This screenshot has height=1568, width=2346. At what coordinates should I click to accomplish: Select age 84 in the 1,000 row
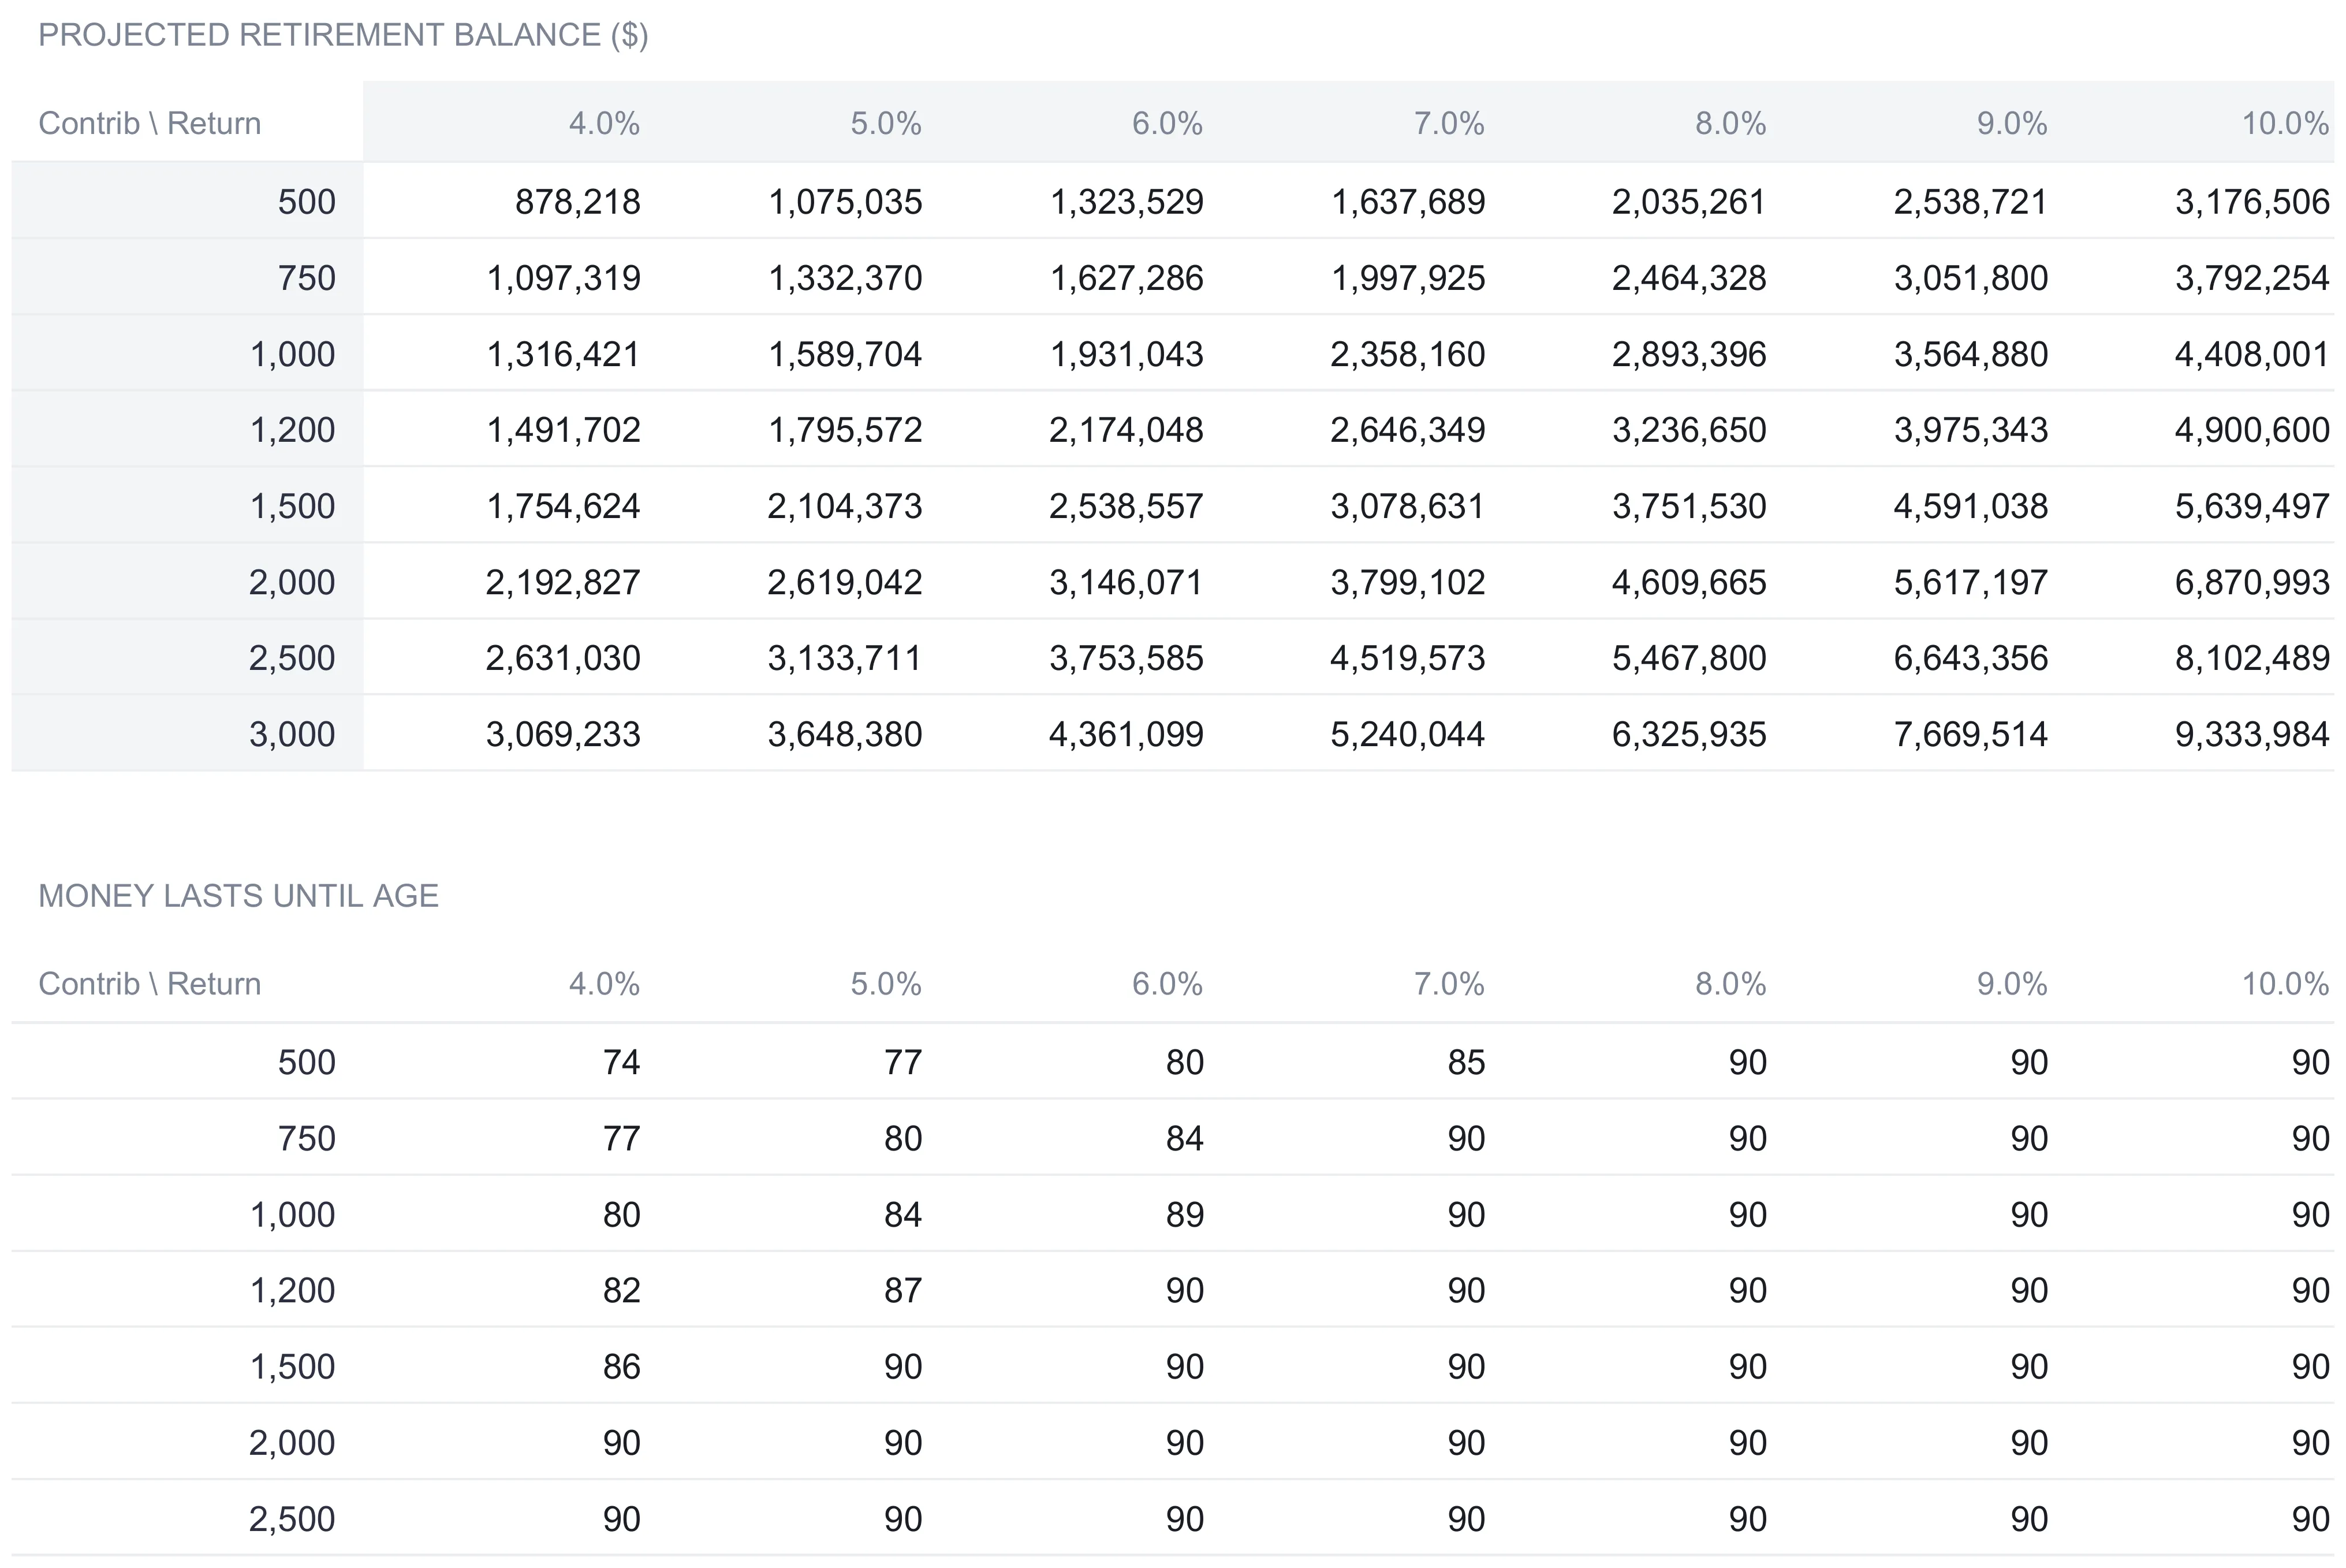point(902,1215)
